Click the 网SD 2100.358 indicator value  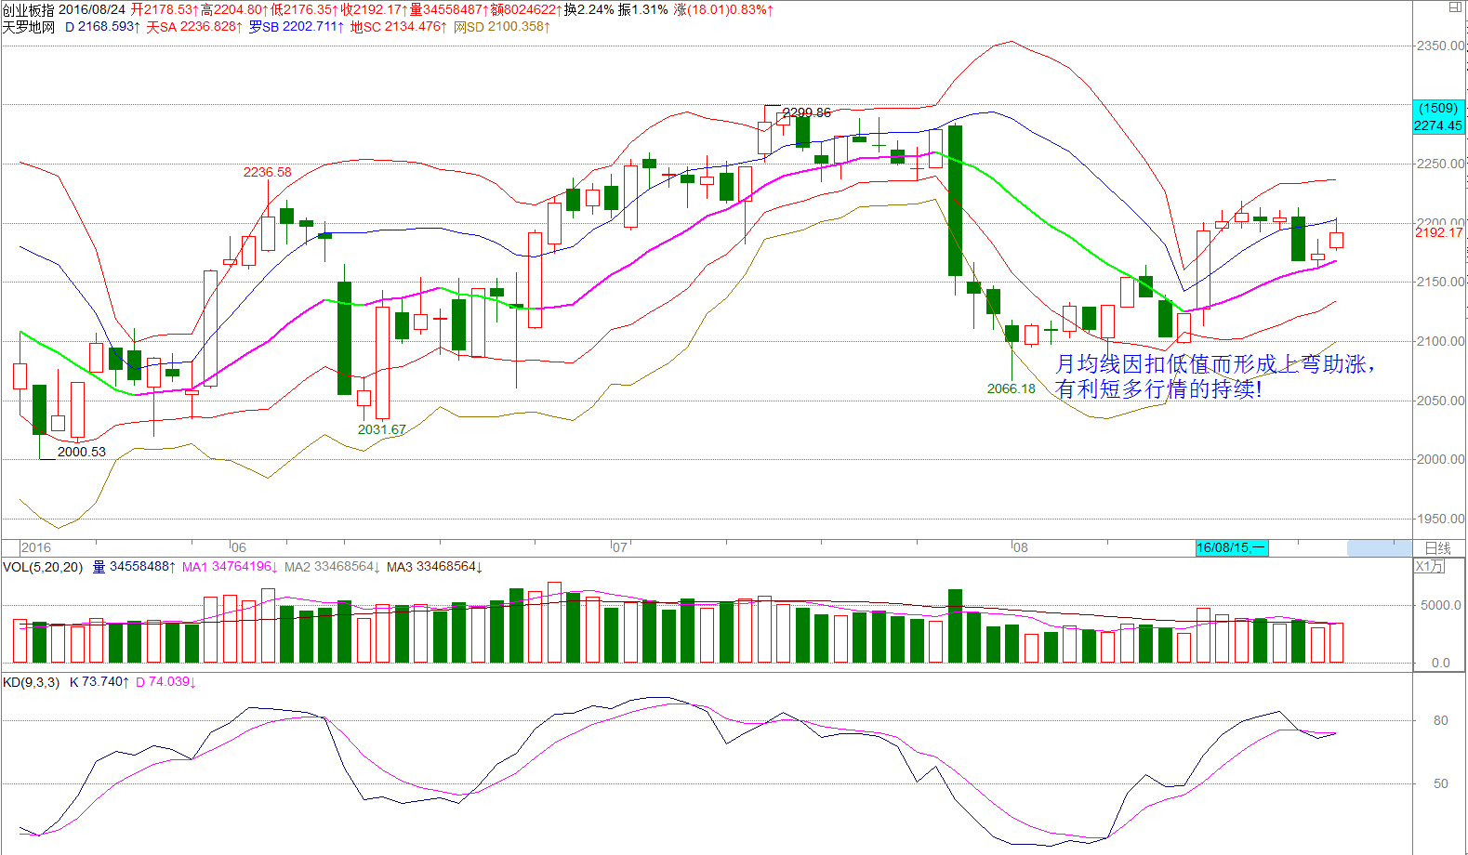pos(502,27)
